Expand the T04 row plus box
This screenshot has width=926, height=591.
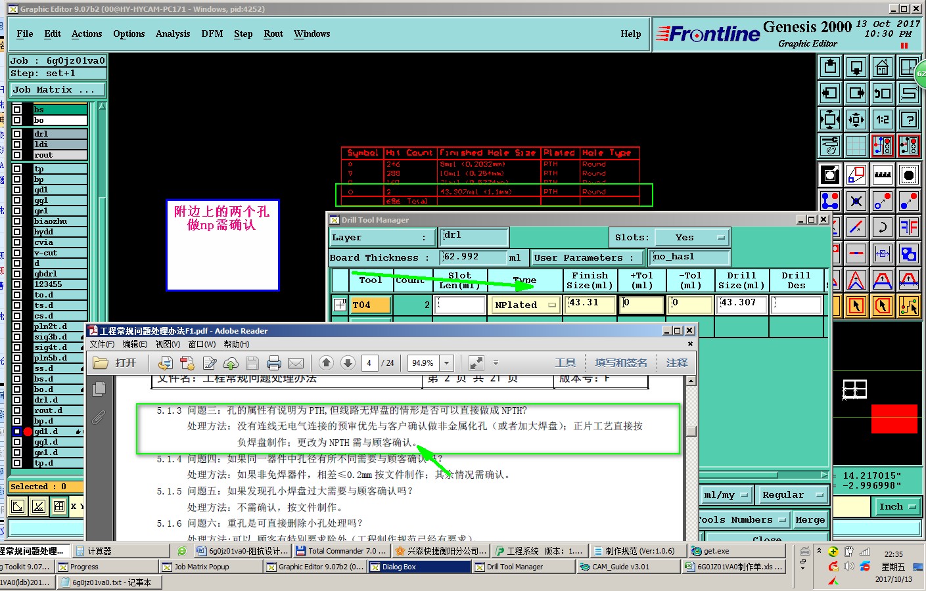point(340,305)
